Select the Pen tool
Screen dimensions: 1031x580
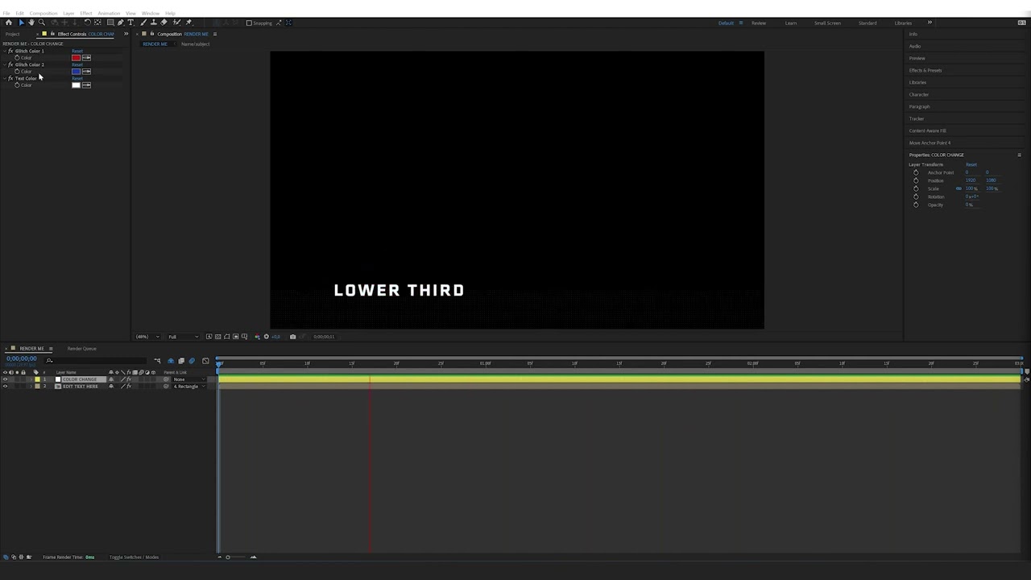pos(121,23)
